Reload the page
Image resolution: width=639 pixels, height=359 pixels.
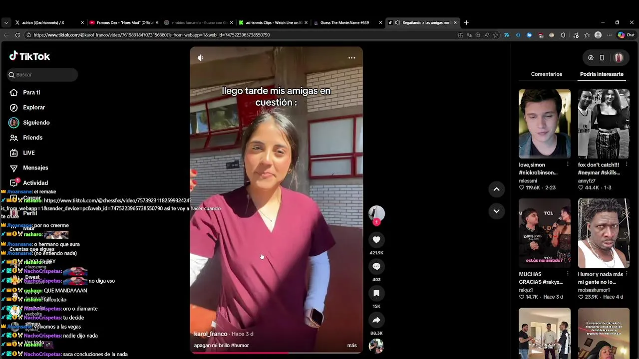point(17,35)
